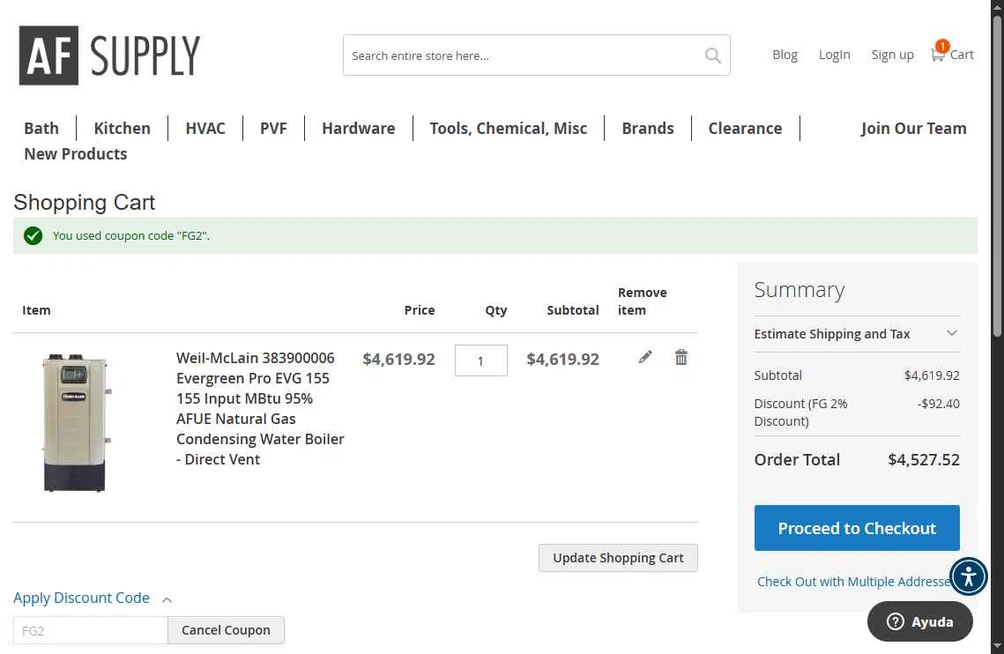Open Tools, Chemical, Misc menu
This screenshot has width=1004, height=654.
(x=509, y=128)
